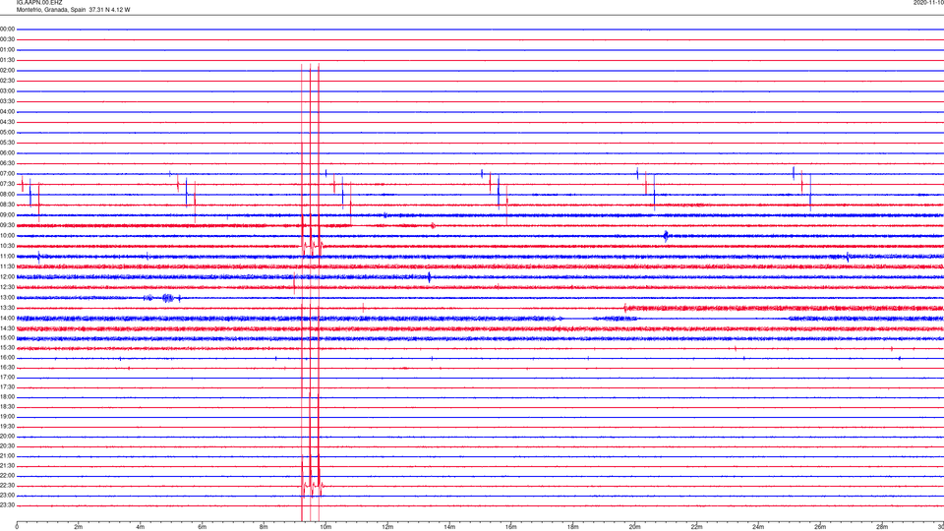Select the 09:00 time label
The image size is (944, 531).
coord(8,215)
